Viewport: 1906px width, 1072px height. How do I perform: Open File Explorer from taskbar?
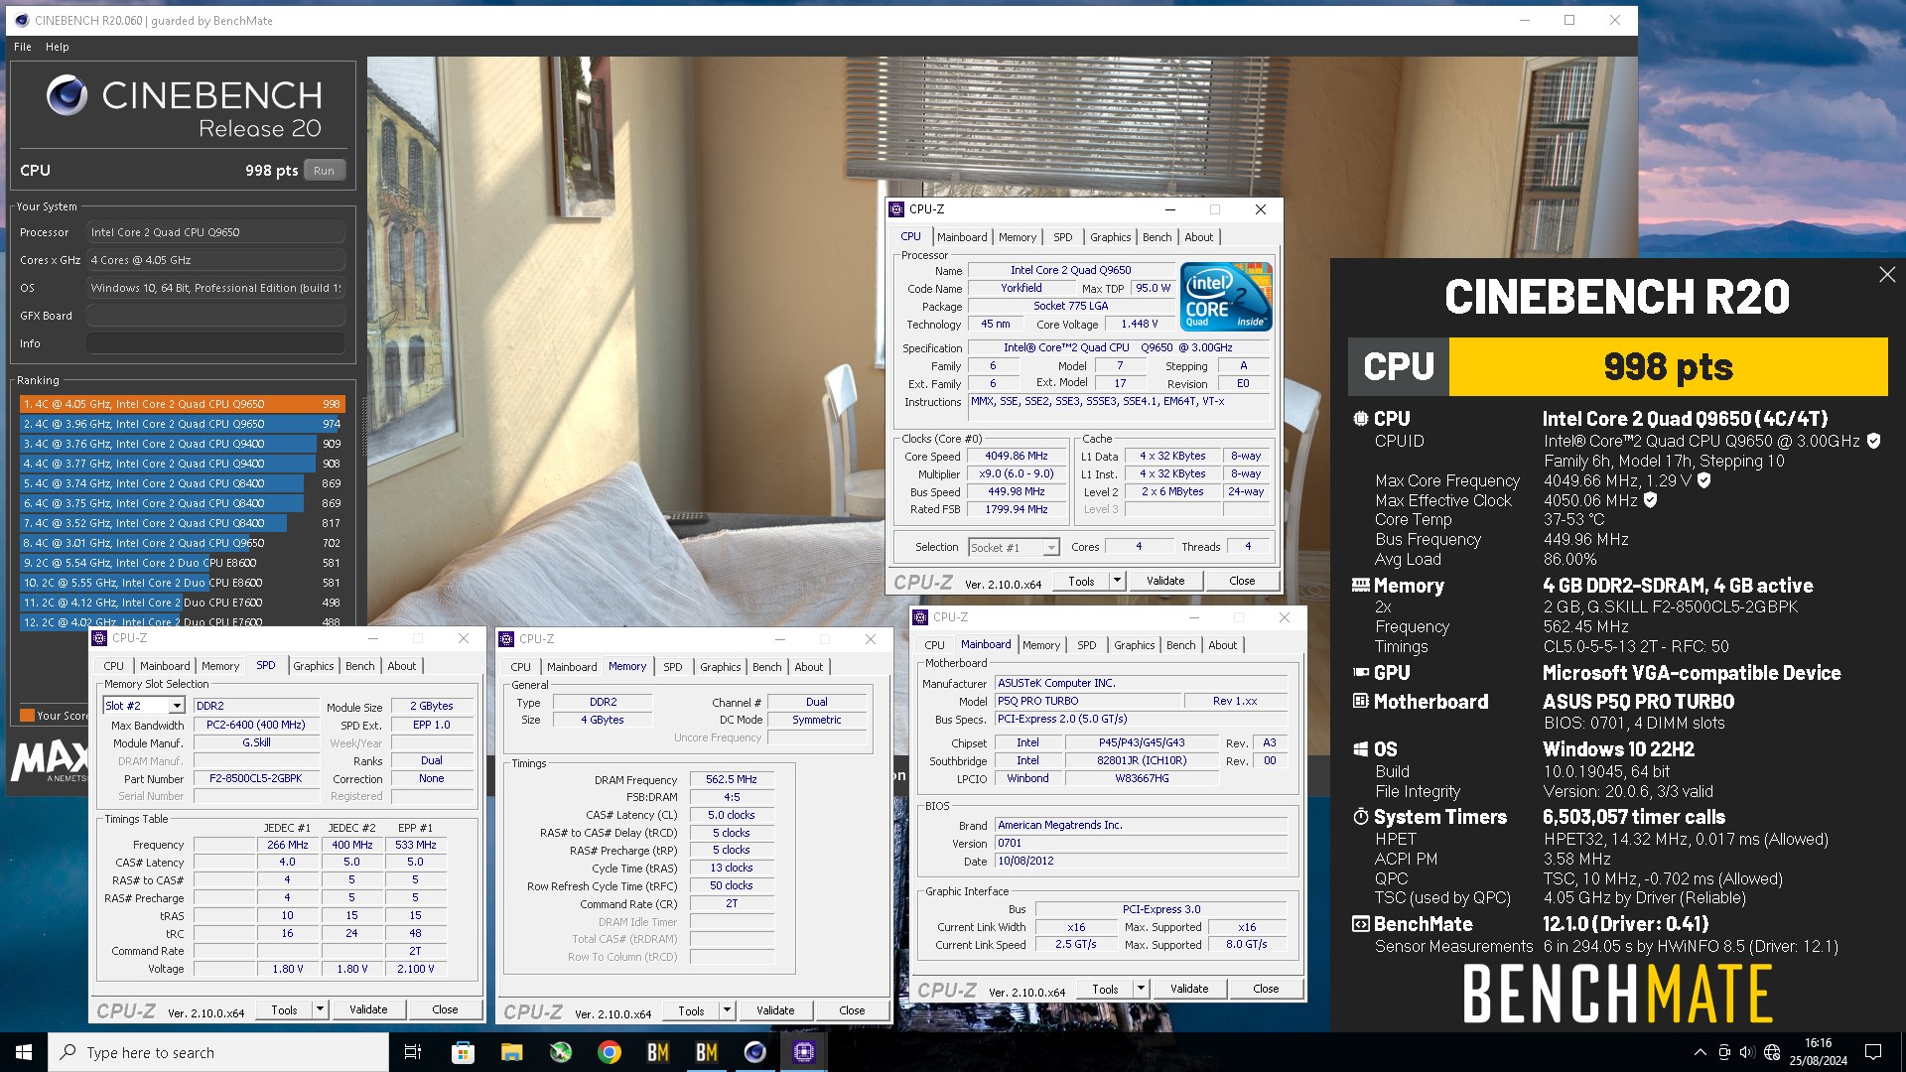click(511, 1052)
